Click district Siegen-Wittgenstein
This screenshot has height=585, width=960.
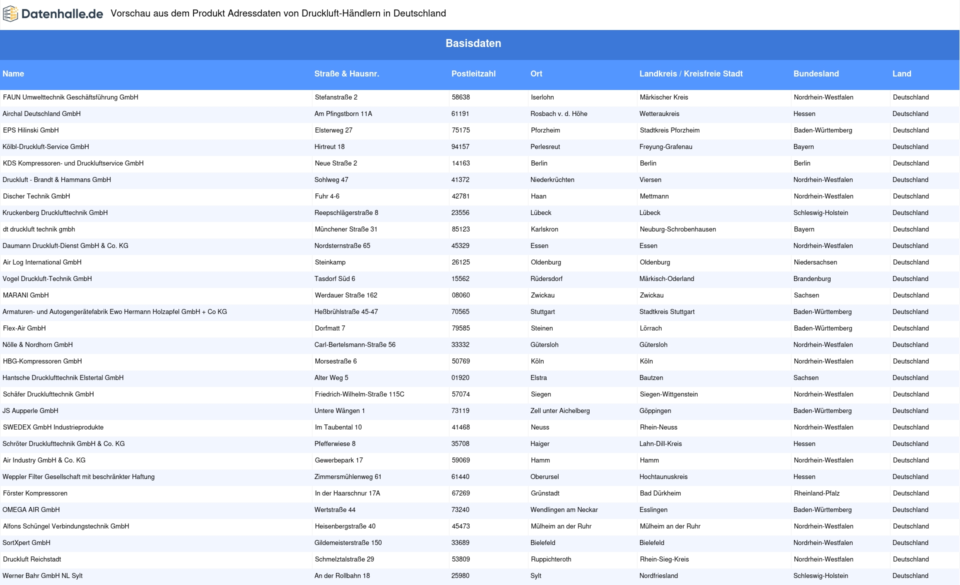[669, 394]
